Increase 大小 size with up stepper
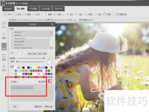The width and height of the screenshot is (149, 112). [21, 53]
